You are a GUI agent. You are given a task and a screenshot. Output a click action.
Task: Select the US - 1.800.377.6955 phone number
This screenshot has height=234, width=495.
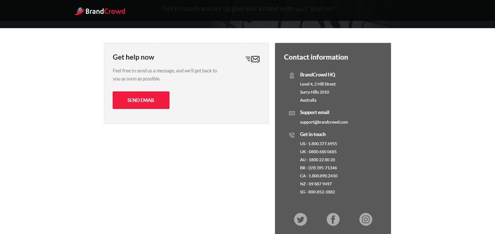[319, 144]
